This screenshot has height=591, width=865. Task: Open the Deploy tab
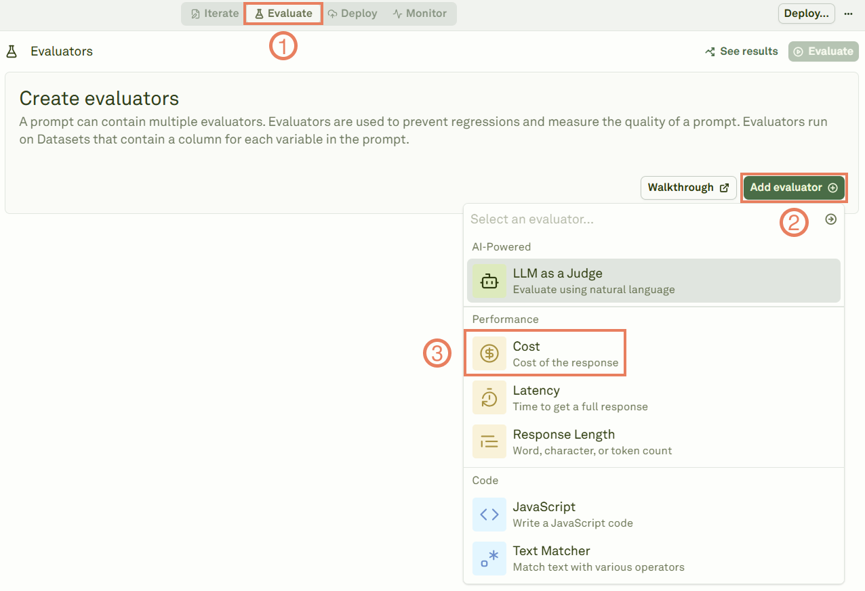(x=353, y=13)
